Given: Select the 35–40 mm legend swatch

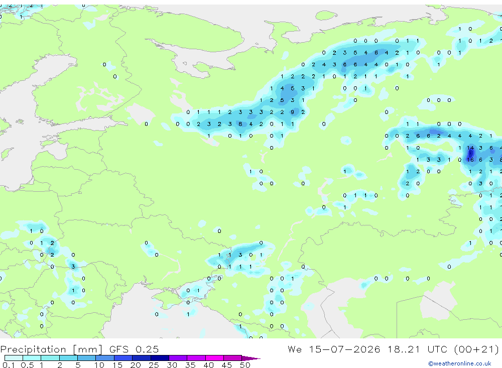Looking at the screenshot, I should pos(196,358).
